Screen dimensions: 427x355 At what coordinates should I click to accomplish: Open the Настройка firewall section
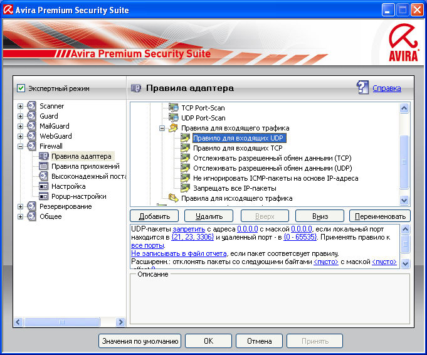tap(68, 186)
